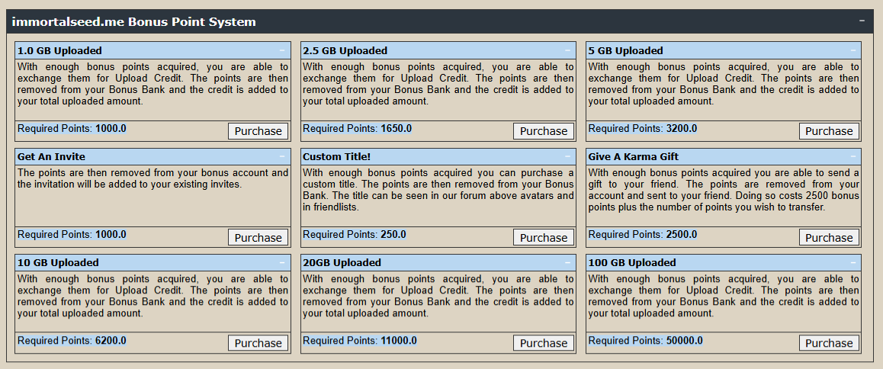883x369 pixels.
Task: Purchase 10 GB upload for 6200 points
Action: [x=258, y=343]
